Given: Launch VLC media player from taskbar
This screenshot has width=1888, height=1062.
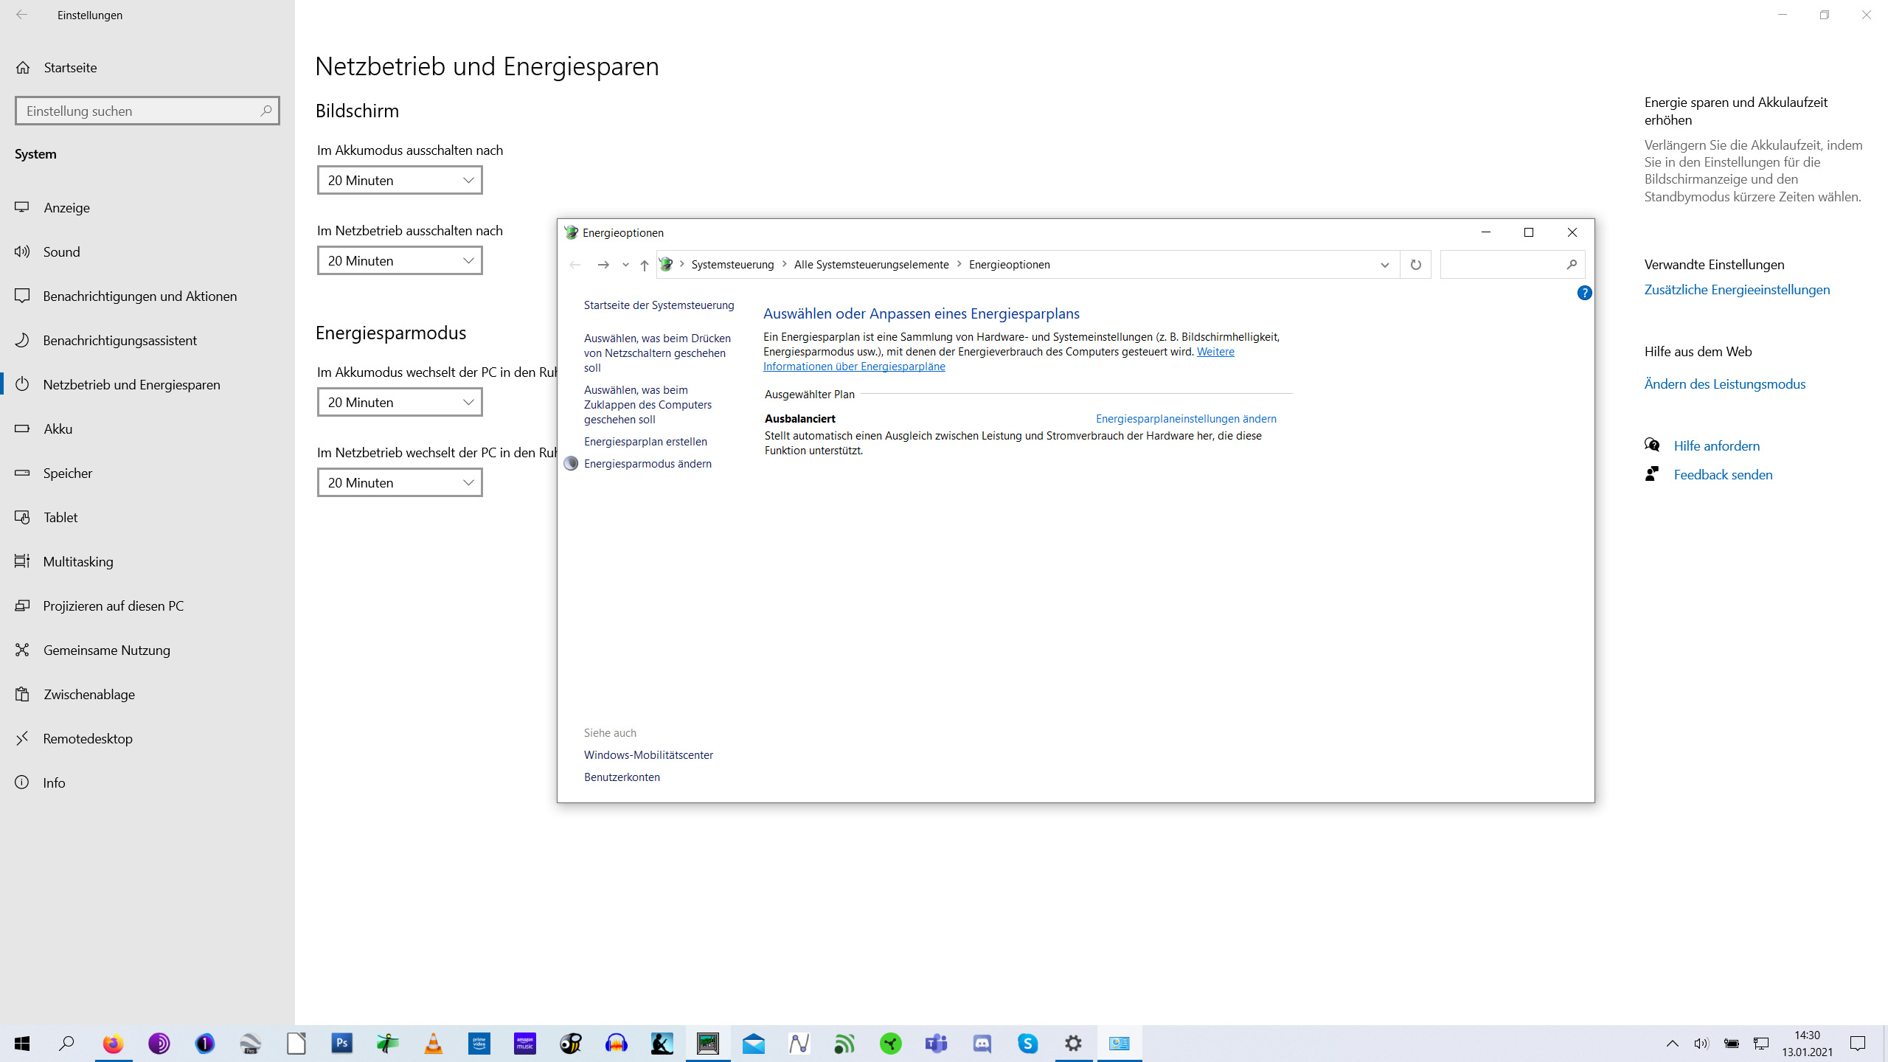Looking at the screenshot, I should tap(434, 1044).
